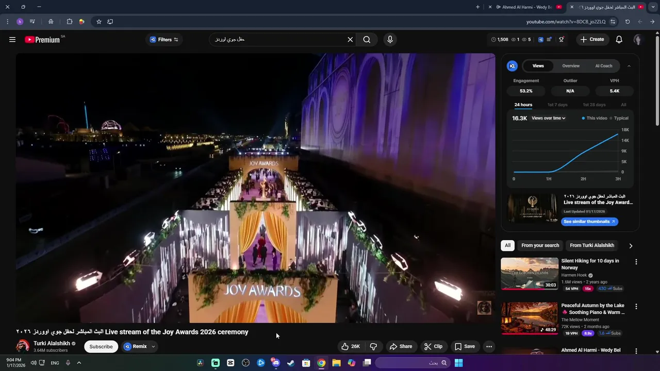Select the All suggestions chip
The width and height of the screenshot is (660, 371).
coord(508,246)
